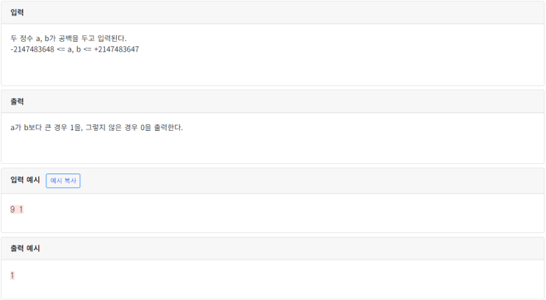Click the text 그렇지 않은 경우

tap(111, 127)
